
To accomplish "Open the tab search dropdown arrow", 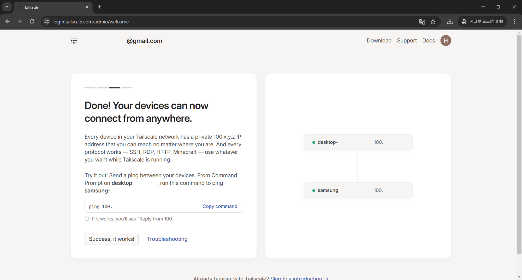I will [x=7, y=7].
